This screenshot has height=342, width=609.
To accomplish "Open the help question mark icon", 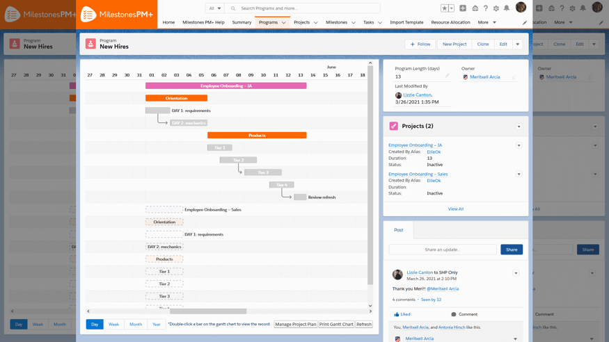I will click(486, 8).
